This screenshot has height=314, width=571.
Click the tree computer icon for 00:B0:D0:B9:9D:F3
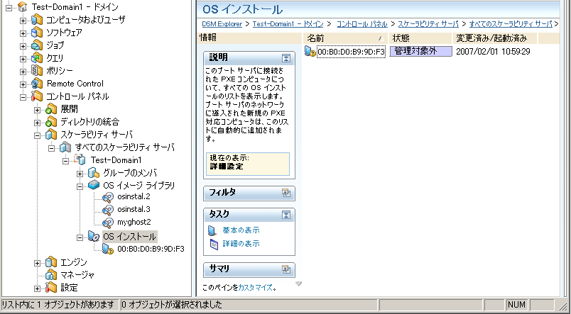tap(108, 249)
